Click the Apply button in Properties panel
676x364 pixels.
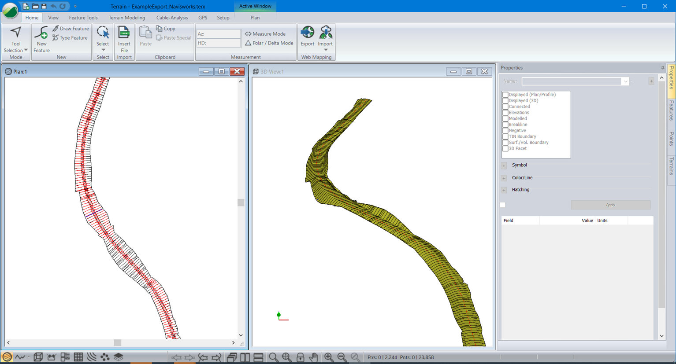tap(610, 205)
